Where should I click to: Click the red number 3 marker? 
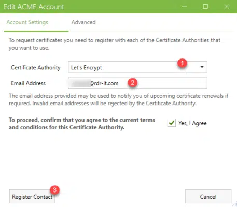tap(54, 190)
